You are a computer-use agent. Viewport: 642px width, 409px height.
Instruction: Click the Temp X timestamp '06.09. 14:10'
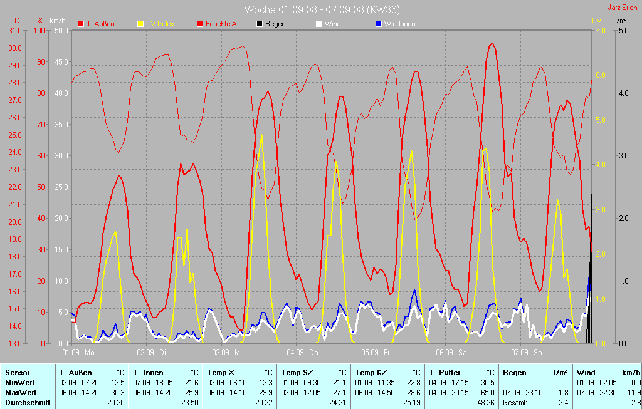[227, 392]
